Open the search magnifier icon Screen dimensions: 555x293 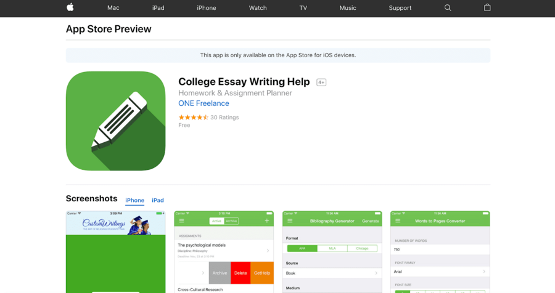[x=448, y=8]
